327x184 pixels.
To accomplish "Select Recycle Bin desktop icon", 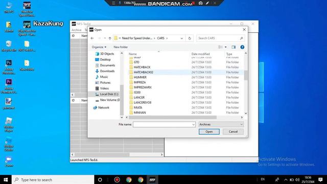I will (9, 46).
